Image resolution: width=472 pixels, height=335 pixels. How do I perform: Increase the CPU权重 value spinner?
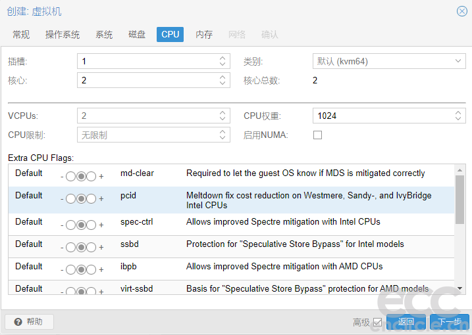(459, 112)
